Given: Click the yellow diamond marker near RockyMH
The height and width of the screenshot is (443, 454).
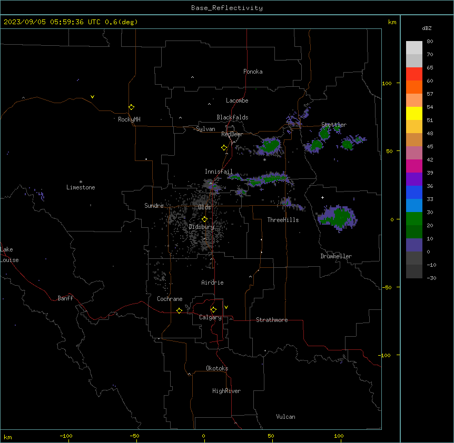Looking at the screenshot, I should coord(131,107).
